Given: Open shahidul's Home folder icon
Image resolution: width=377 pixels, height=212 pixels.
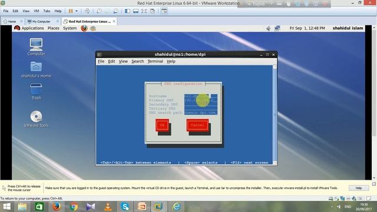Looking at the screenshot, I should point(36,69).
